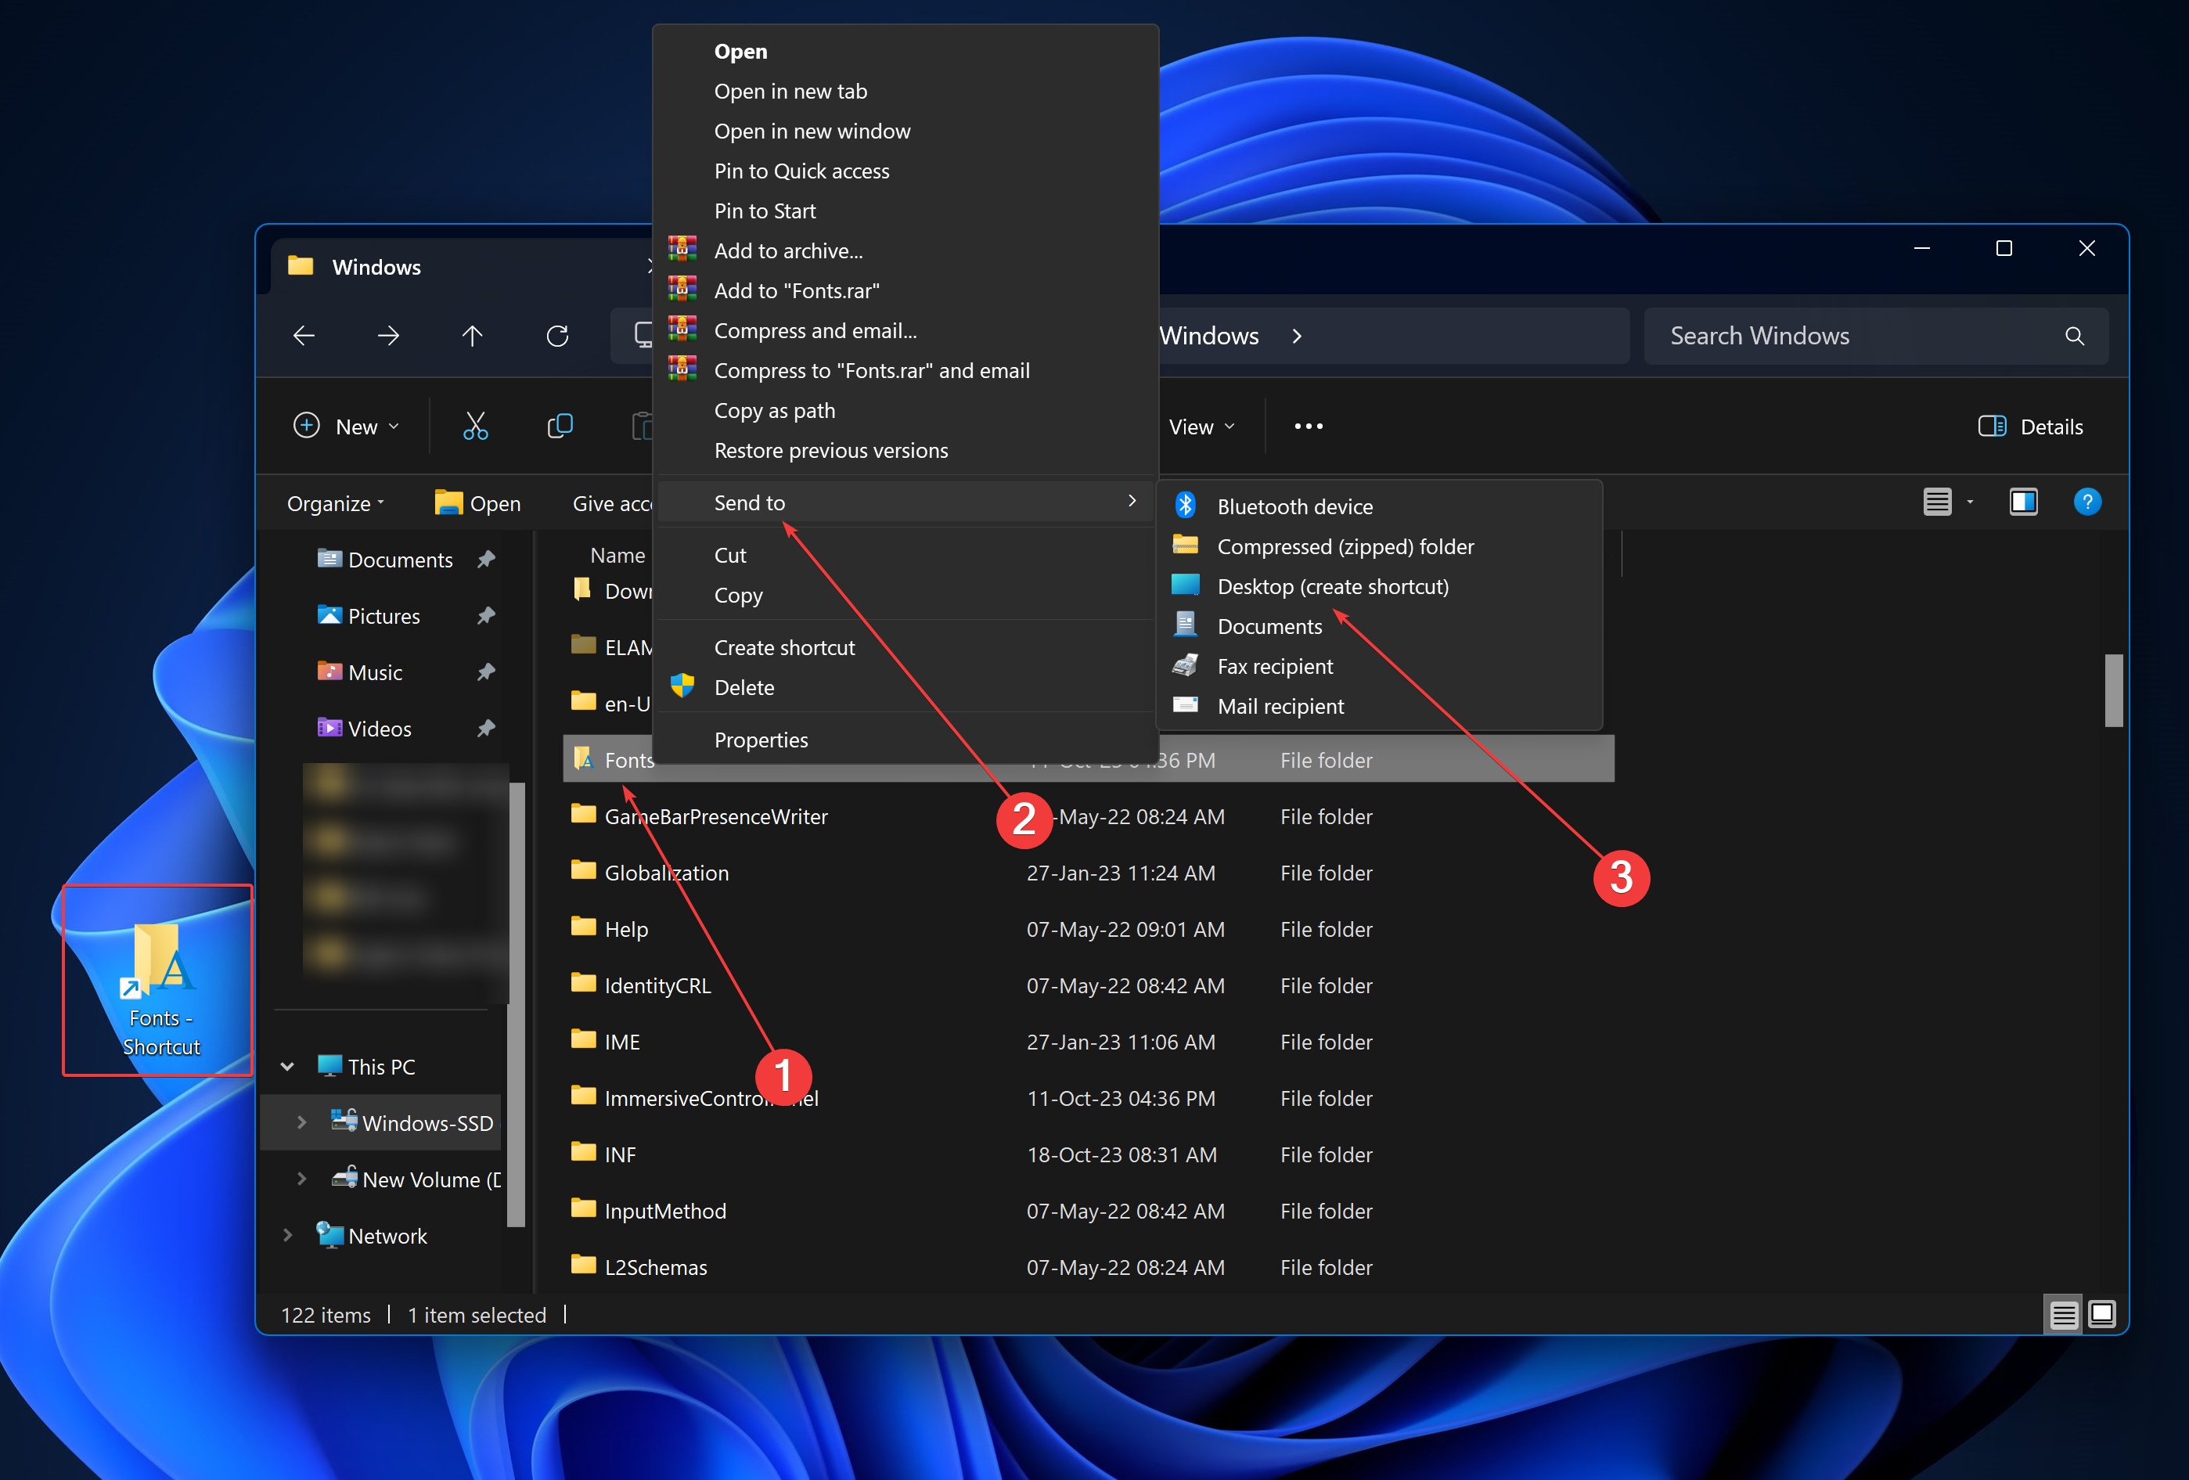This screenshot has height=1480, width=2189.
Task: Expand the Network tree node
Action: pyautogui.click(x=287, y=1236)
